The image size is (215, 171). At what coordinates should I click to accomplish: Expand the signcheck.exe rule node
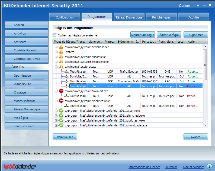coord(56,116)
